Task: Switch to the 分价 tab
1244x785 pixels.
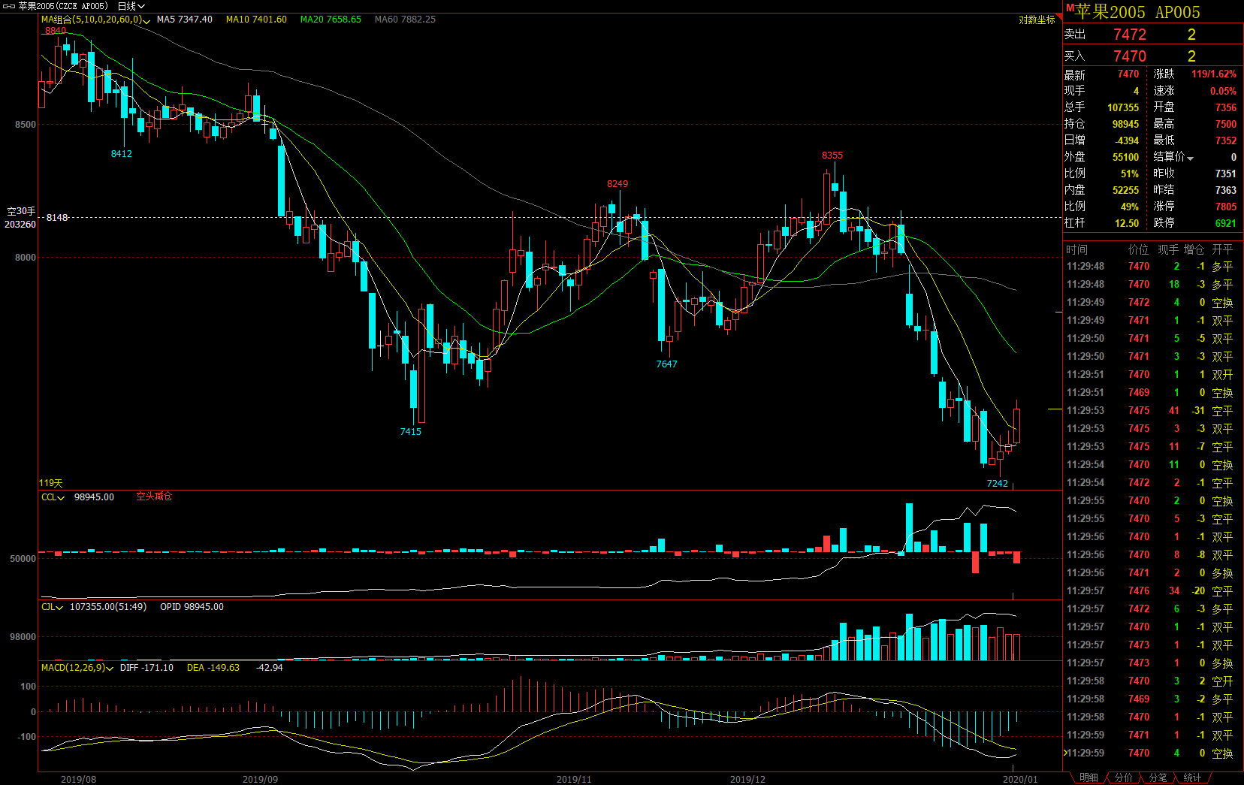Action: point(1123,777)
